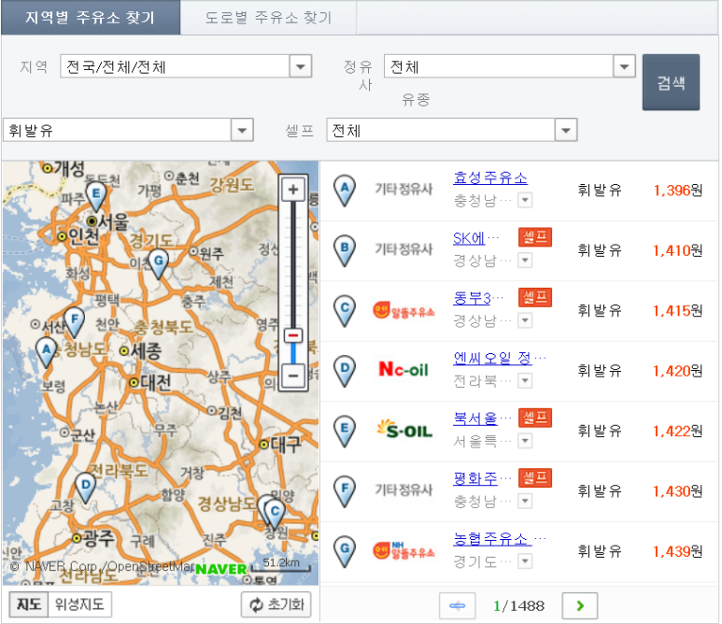Screen dimensions: 722x624
Task: Expand address of 농협주유소 row
Action: pyautogui.click(x=525, y=561)
